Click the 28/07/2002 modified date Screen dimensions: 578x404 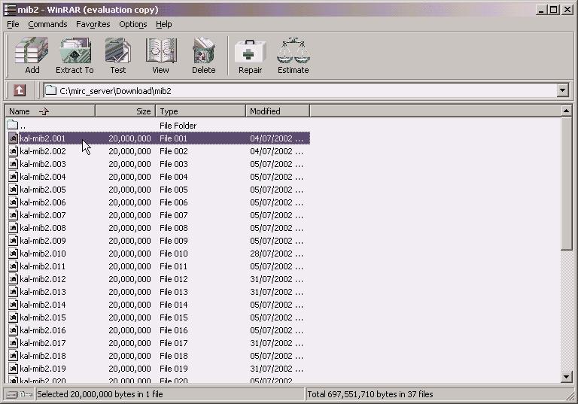(x=276, y=254)
